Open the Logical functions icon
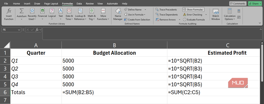264x104 pixels. pos(52,11)
